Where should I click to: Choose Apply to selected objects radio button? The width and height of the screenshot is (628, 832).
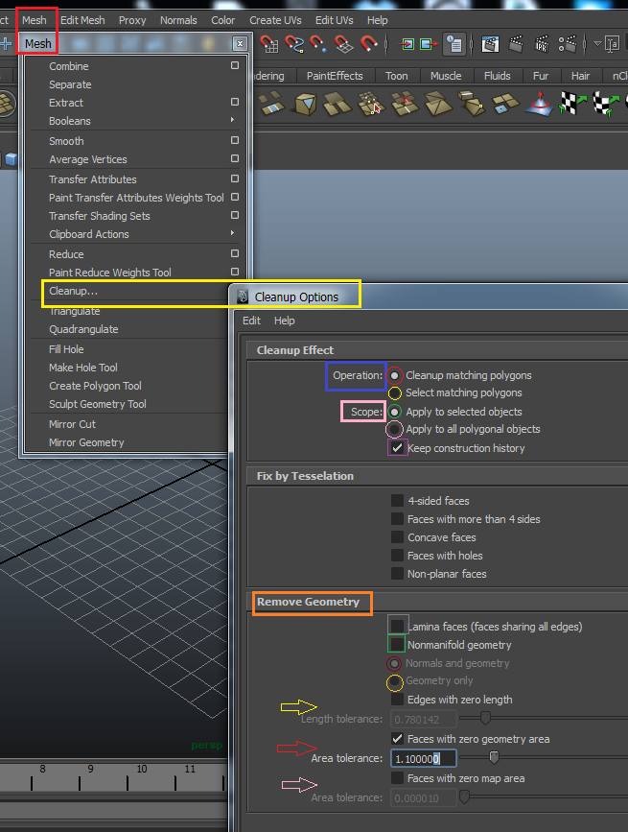[394, 412]
